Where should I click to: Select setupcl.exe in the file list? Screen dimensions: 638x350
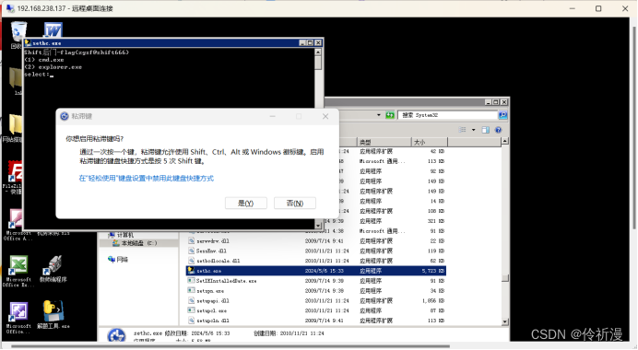[x=316, y=310]
